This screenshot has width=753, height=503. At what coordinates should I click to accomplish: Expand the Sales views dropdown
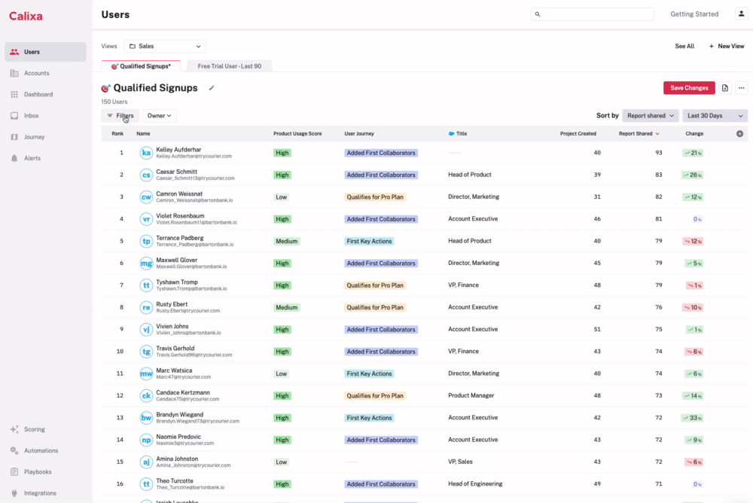[165, 46]
